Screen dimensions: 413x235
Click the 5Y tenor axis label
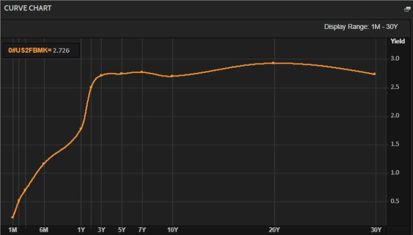[x=122, y=230]
